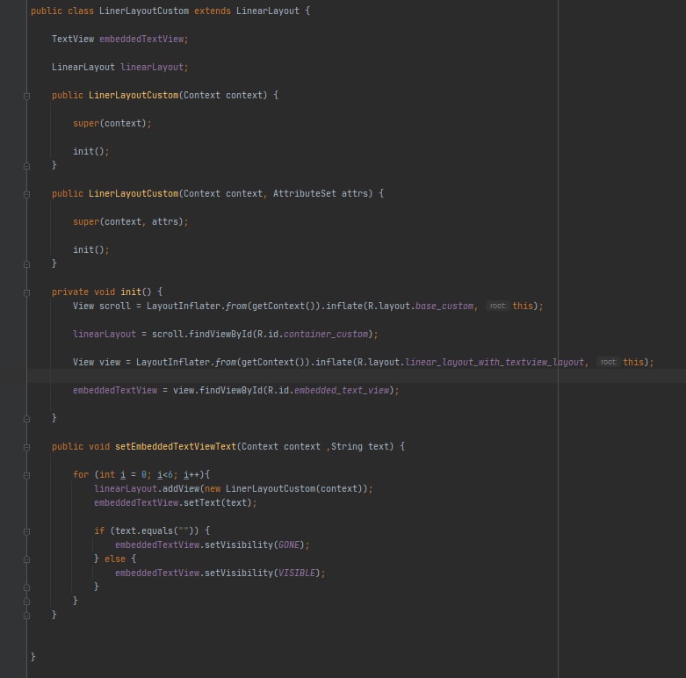Click the 'i++' loop increment
Screen dimensions: 686x678
pyautogui.click(x=191, y=474)
